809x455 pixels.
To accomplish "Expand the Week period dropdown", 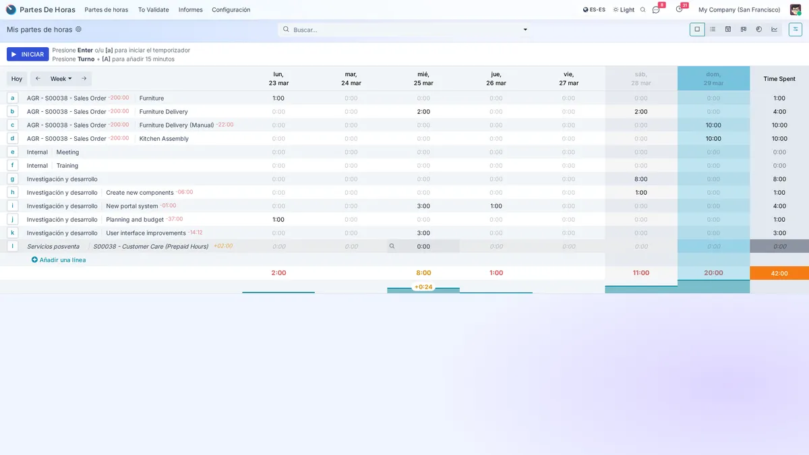I will (59, 78).
